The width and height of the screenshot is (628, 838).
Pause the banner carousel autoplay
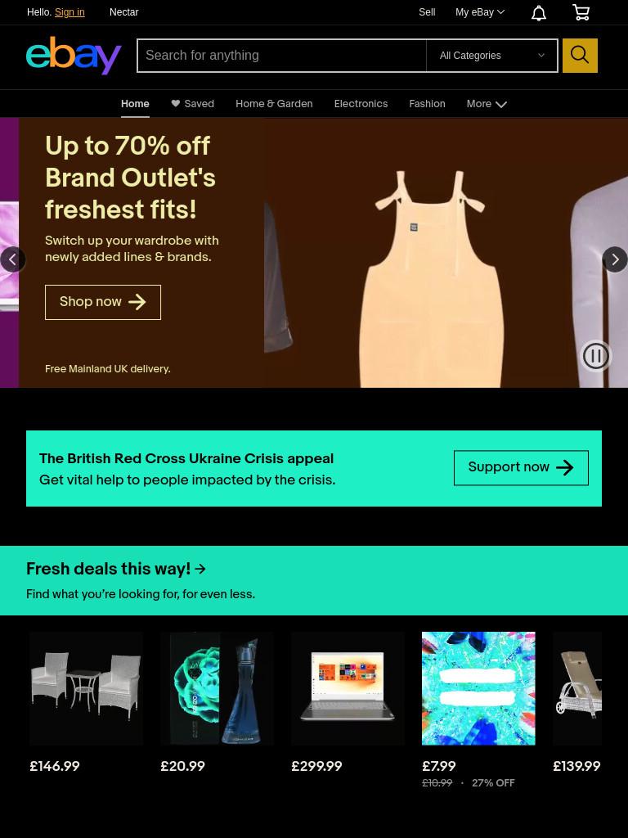595,356
